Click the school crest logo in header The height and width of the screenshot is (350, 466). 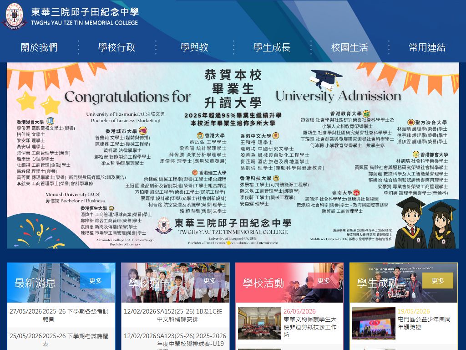(14, 15)
